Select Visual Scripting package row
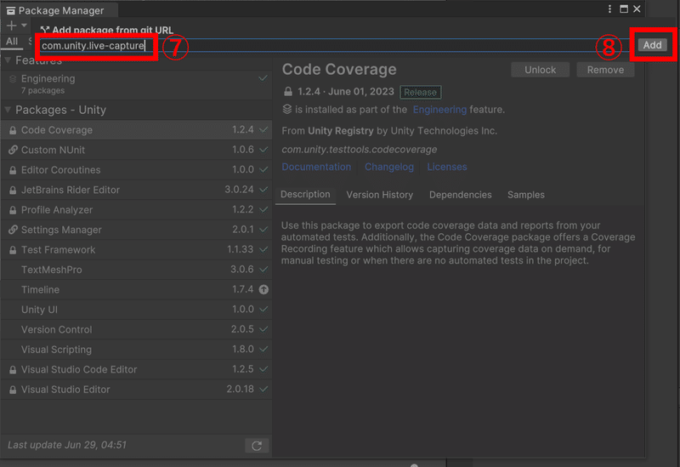The image size is (680, 467). (x=136, y=350)
